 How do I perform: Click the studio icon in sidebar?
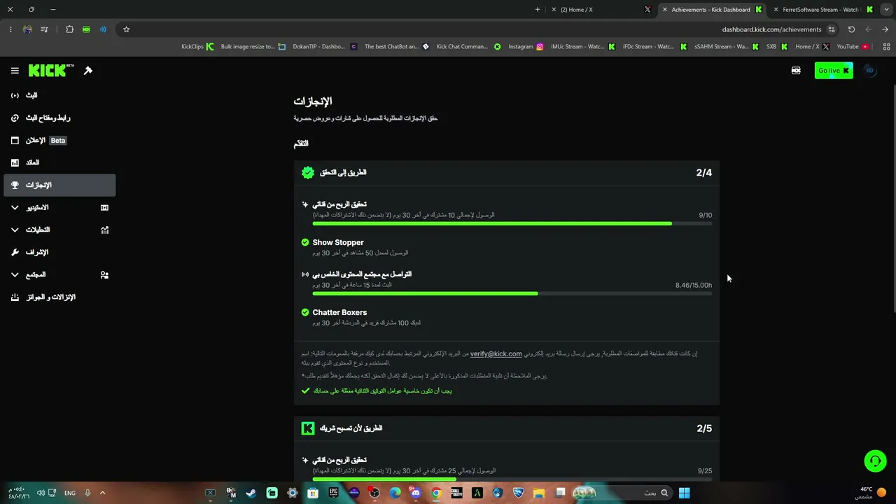click(x=104, y=207)
